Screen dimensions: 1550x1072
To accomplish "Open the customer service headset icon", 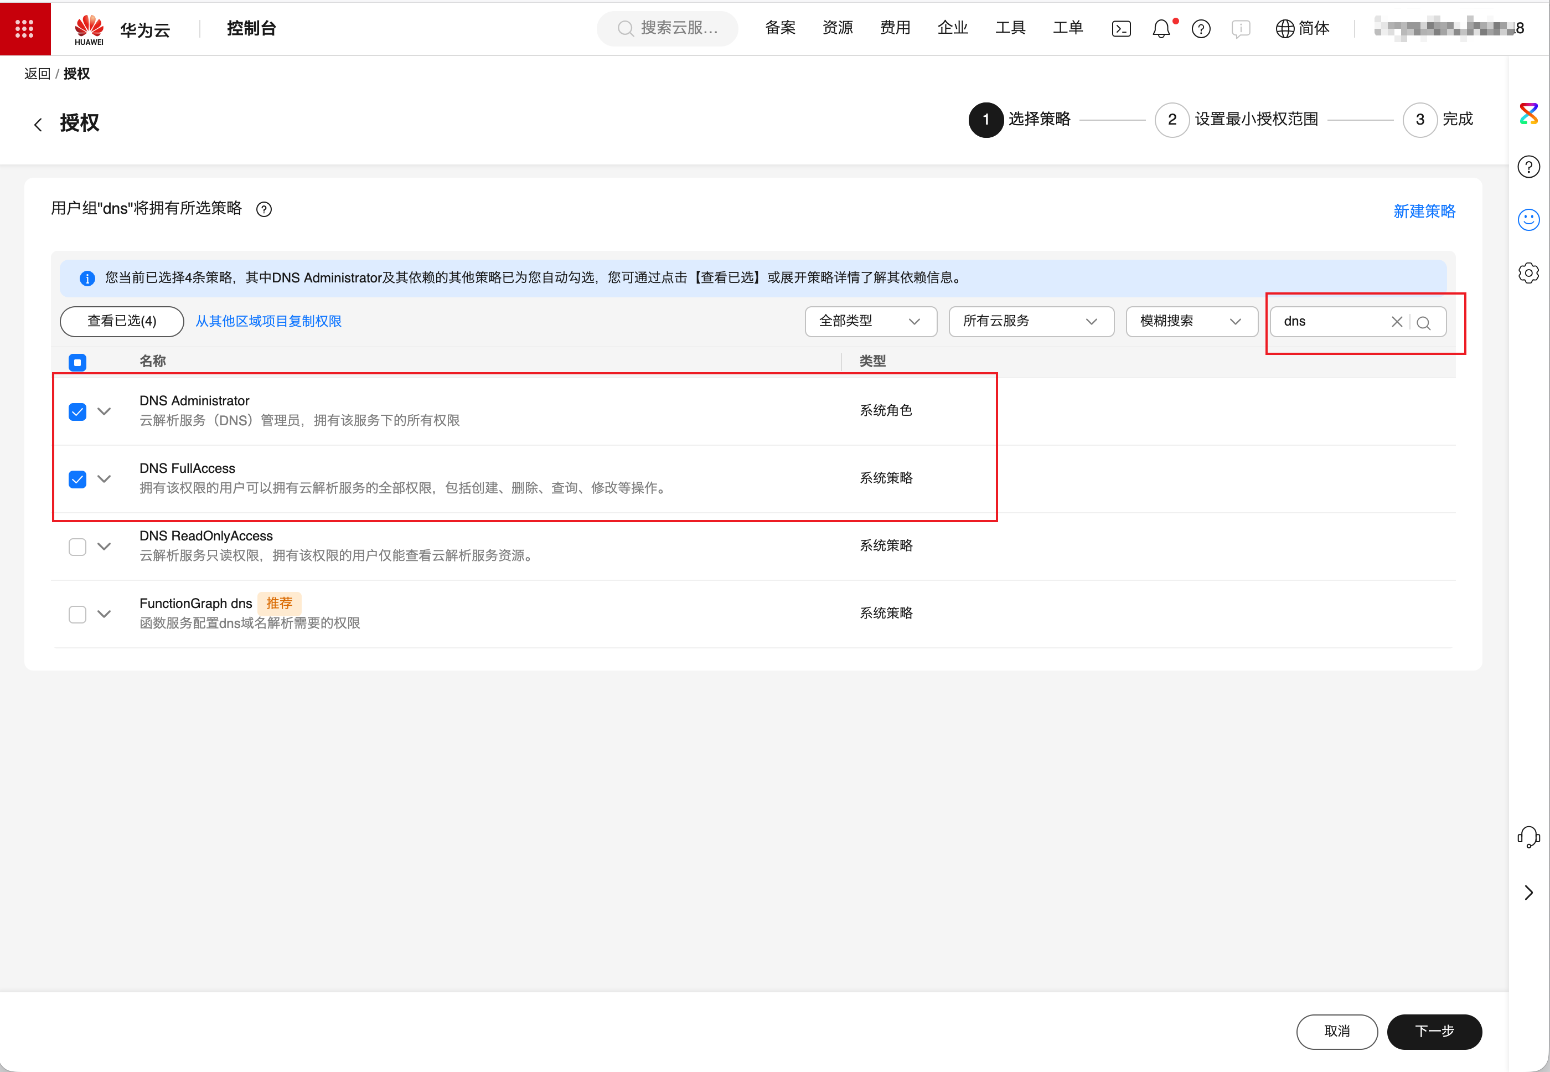I will (1528, 837).
